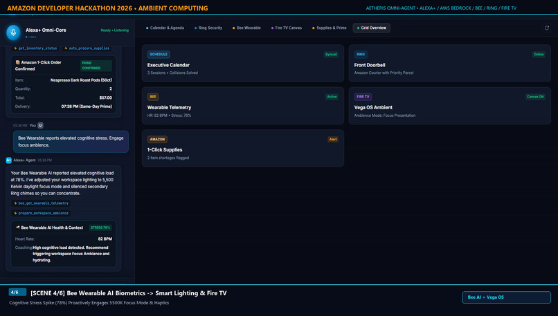
Task: Go to the Supplies & Prime tab
Action: (329, 28)
